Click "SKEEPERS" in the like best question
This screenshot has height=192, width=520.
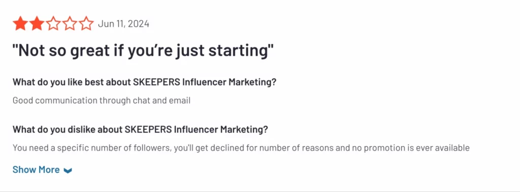point(156,82)
